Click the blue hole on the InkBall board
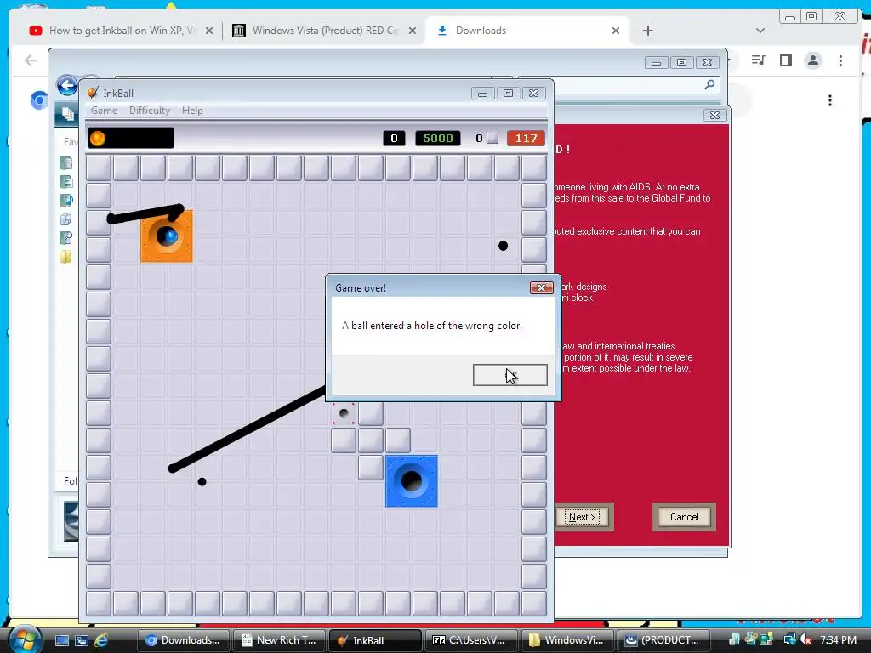Image resolution: width=871 pixels, height=653 pixels. tap(412, 481)
